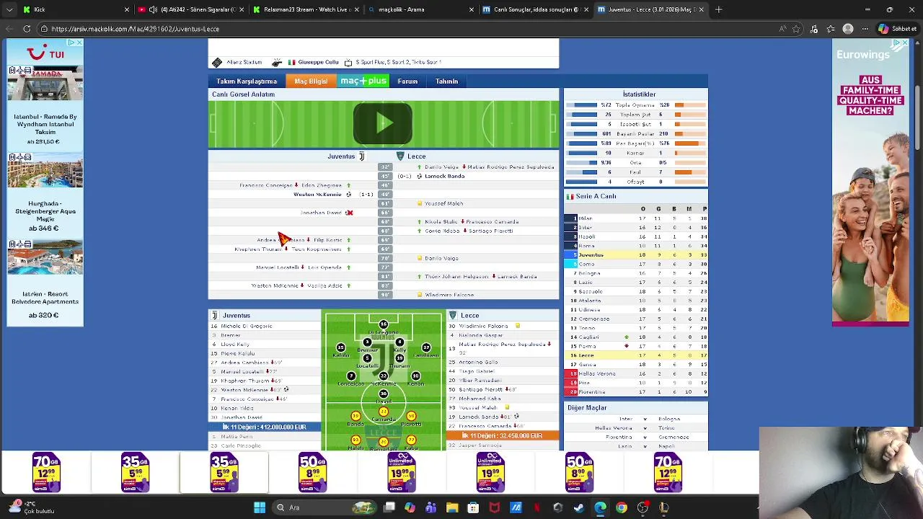The height and width of the screenshot is (519, 923).
Task: Click the 45' goal minute marker
Action: [x=385, y=176]
